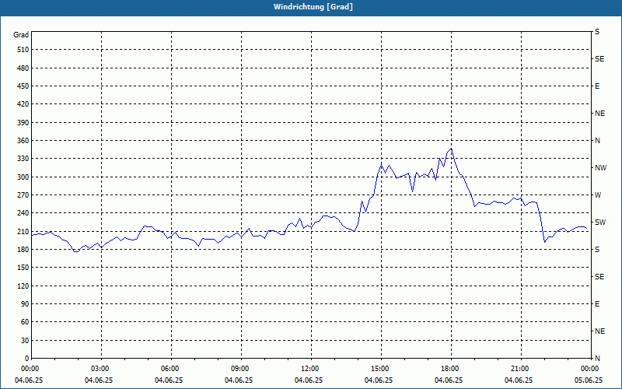This screenshot has height=389, width=622.
Task: Click the 0 y-axis value
Action: click(26, 359)
